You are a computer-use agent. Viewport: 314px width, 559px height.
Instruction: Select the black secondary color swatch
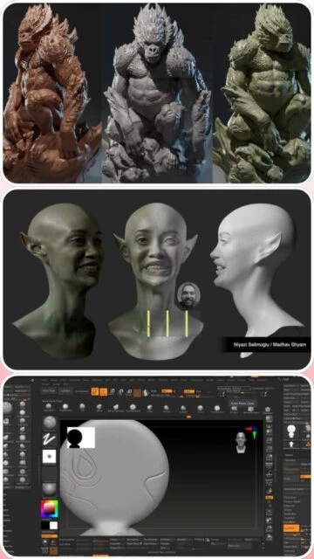pos(45,526)
